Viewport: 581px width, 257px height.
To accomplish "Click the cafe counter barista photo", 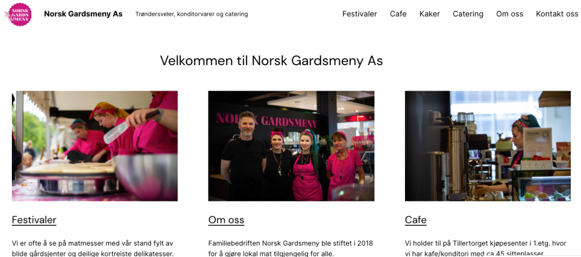I will coord(488,146).
